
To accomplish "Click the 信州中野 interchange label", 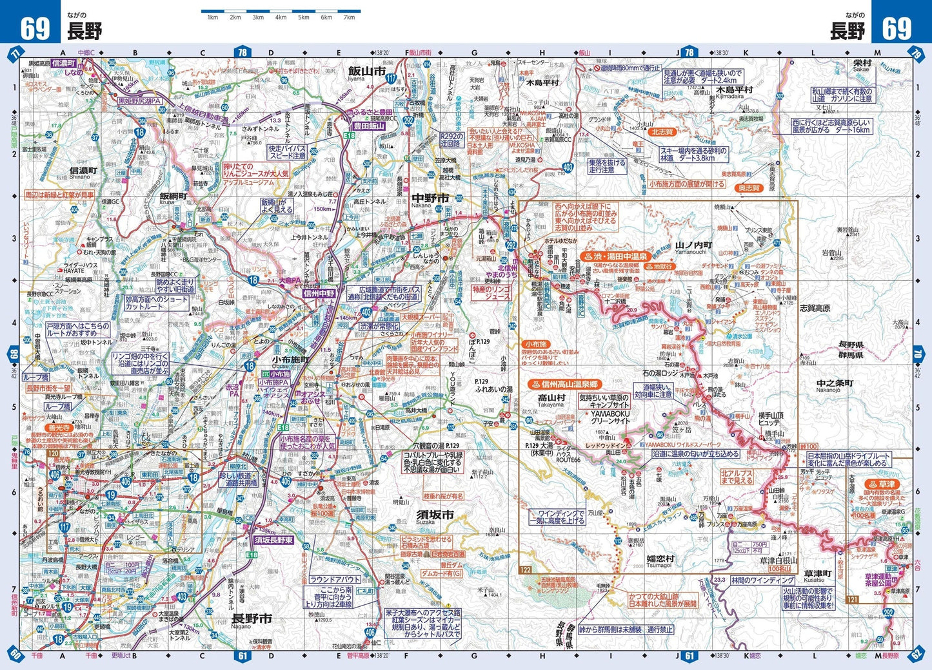I will pyautogui.click(x=320, y=294).
